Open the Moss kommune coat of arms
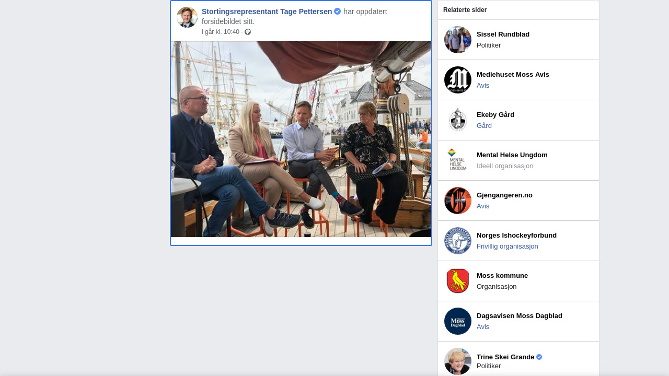Image resolution: width=669 pixels, height=376 pixels. pos(458,281)
